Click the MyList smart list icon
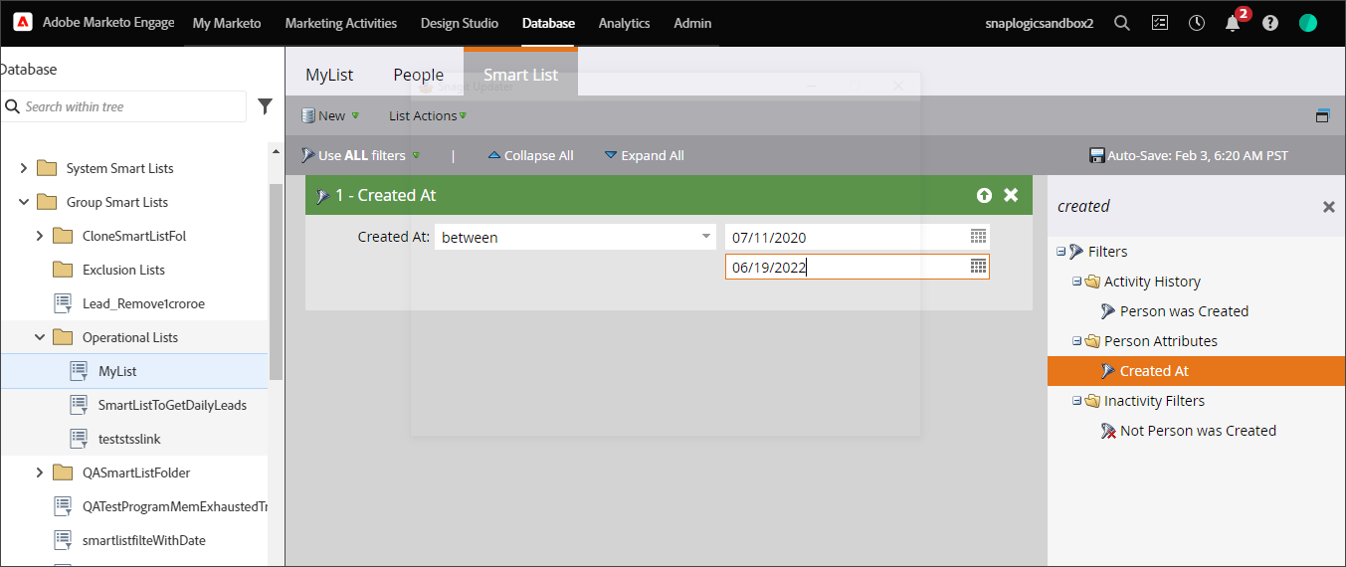1346x567 pixels. click(x=80, y=371)
